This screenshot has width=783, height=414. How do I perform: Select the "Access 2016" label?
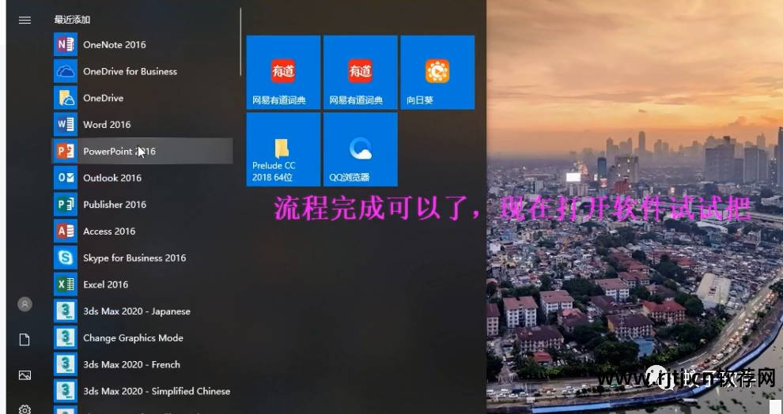coord(109,231)
